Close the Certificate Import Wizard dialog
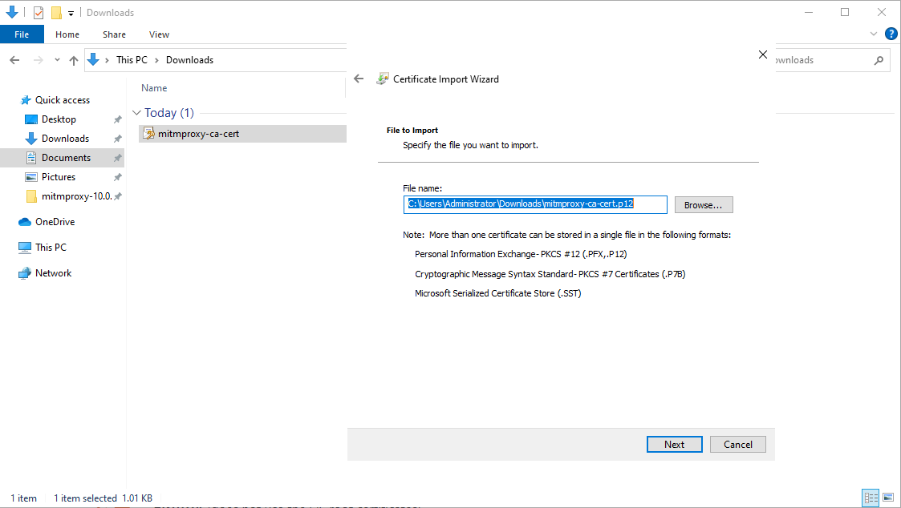 coord(762,54)
